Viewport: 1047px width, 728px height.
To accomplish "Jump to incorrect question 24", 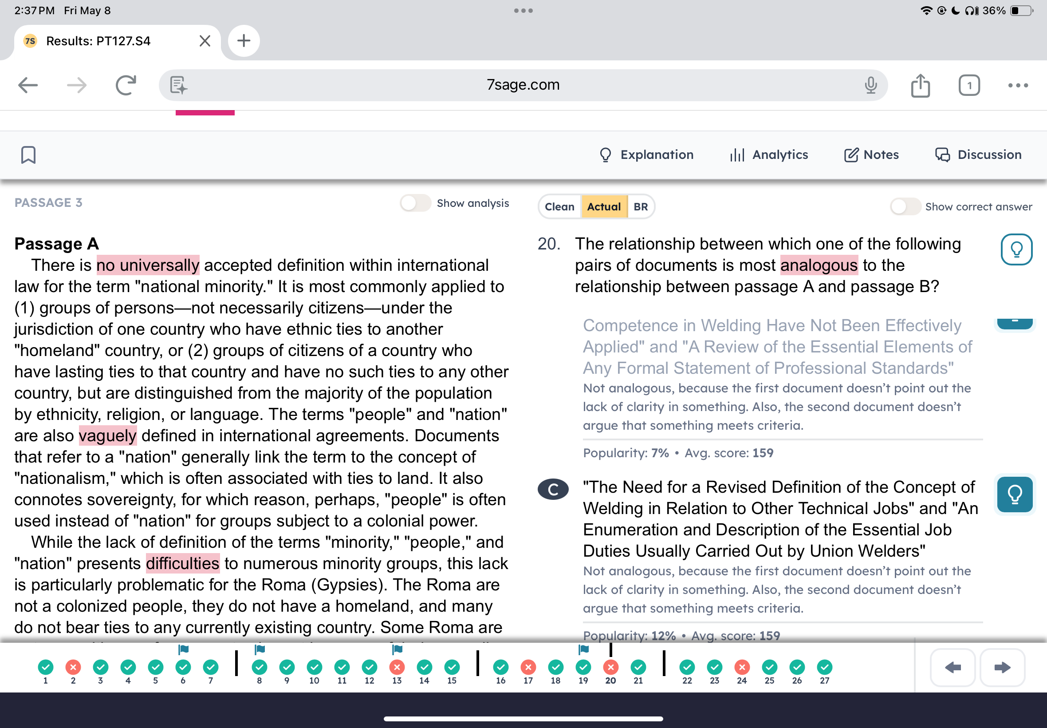I will [742, 667].
